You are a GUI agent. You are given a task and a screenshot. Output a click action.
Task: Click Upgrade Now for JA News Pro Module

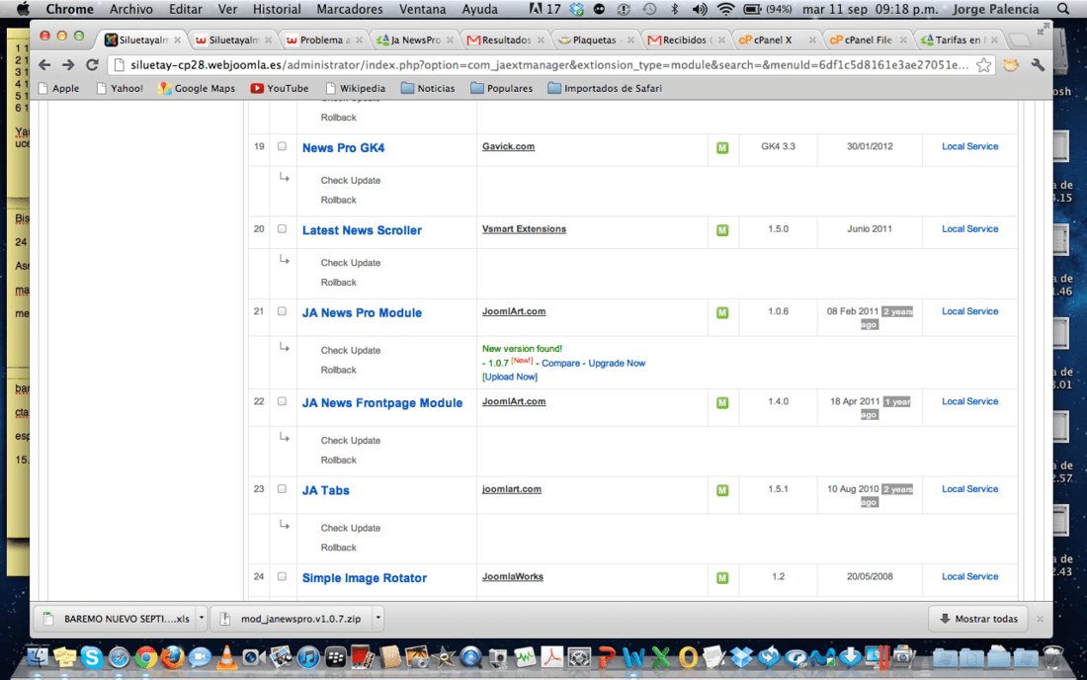coord(617,363)
